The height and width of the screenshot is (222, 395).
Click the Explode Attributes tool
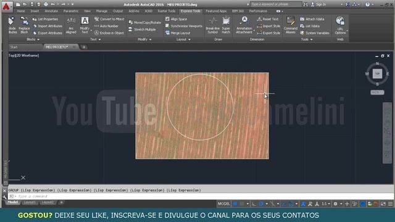click(x=12, y=25)
